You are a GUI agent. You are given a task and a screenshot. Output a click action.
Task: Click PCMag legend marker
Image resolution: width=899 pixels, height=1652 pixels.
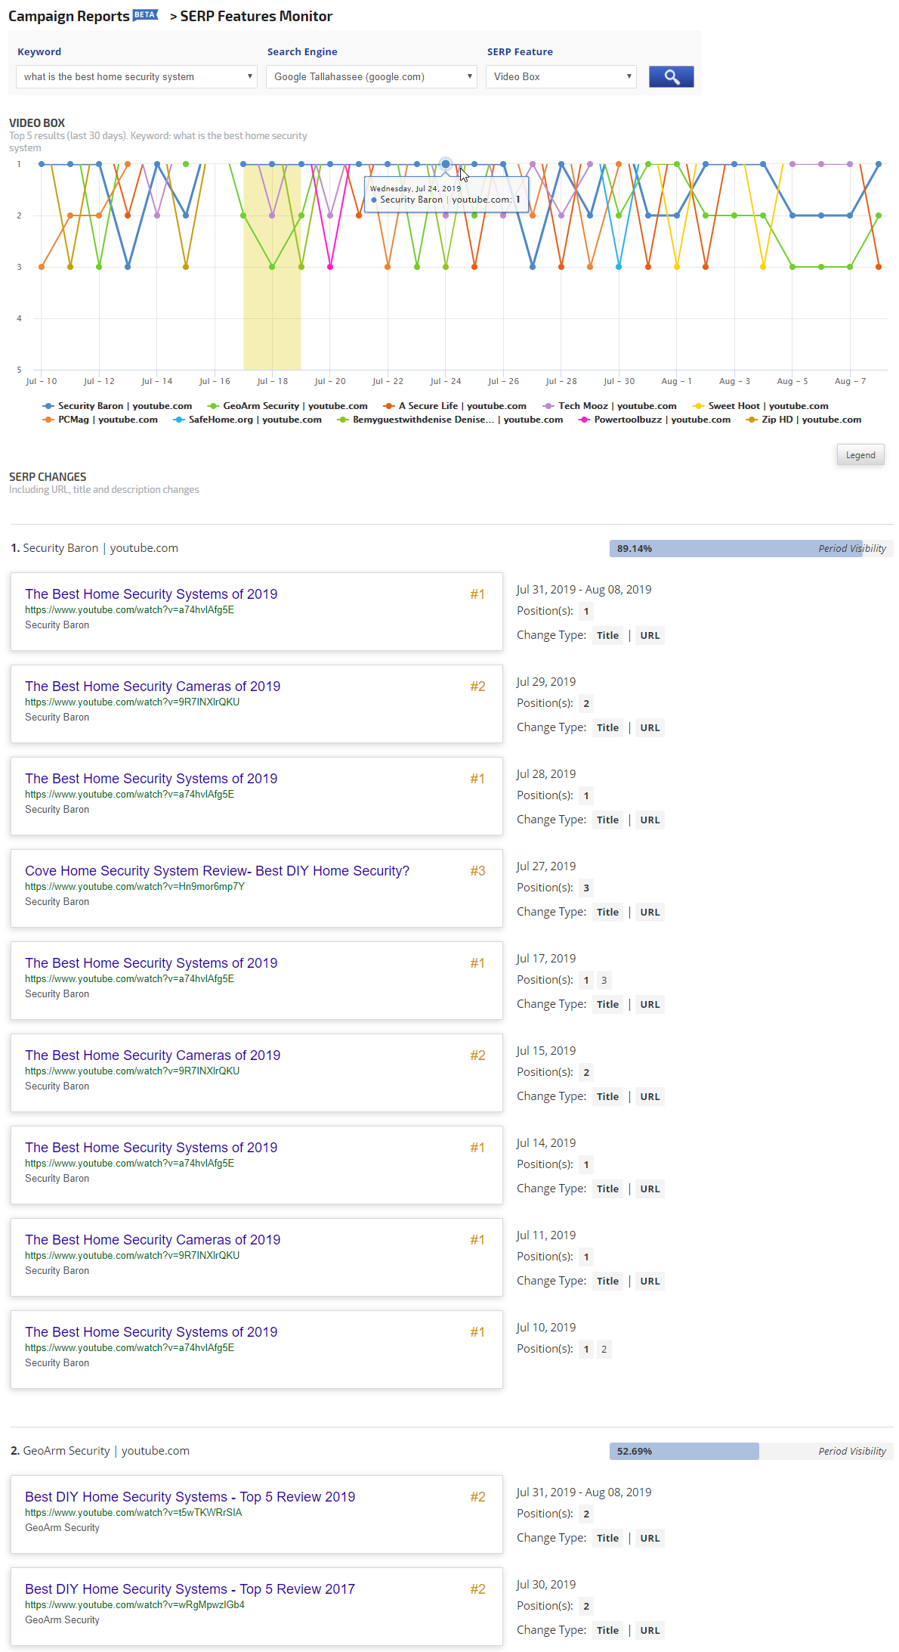point(48,420)
